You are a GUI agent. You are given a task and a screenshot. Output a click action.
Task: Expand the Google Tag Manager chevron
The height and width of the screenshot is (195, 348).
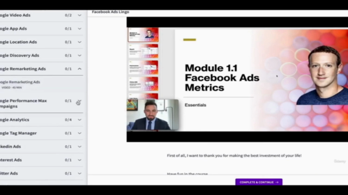[79, 133]
